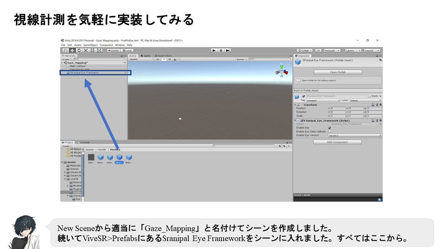
Task: Open the gear menu in the prefab asset header
Action: click(381, 60)
